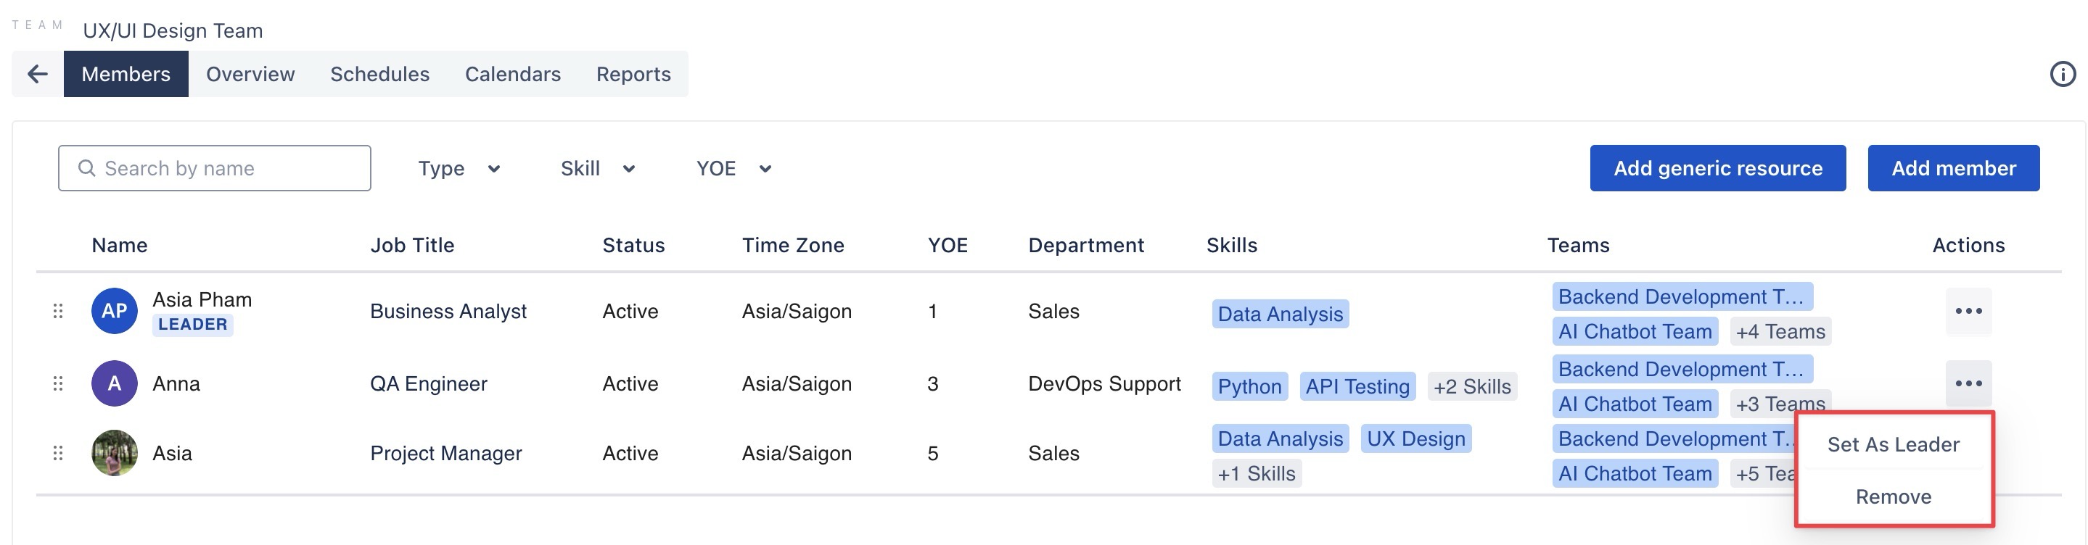Switch to the Overview tab
Screen dimensions: 2088x545
(x=250, y=75)
